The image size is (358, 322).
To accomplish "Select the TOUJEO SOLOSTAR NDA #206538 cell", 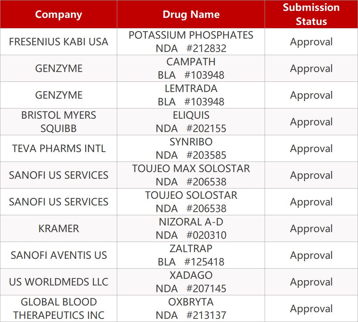I will point(191,202).
